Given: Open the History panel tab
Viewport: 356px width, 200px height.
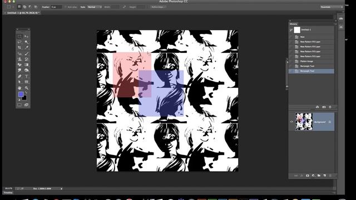Looking at the screenshot, I should coord(293,24).
